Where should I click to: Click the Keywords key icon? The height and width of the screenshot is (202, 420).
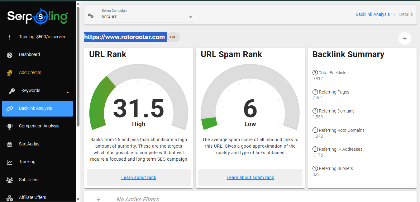(12, 91)
